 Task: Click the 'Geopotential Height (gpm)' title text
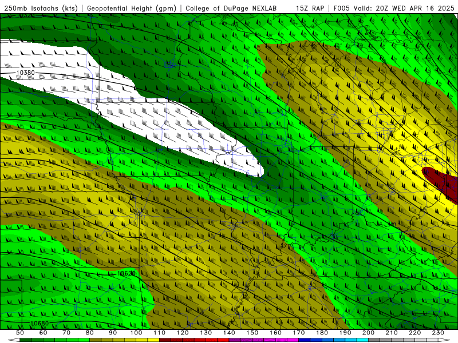[x=132, y=8]
